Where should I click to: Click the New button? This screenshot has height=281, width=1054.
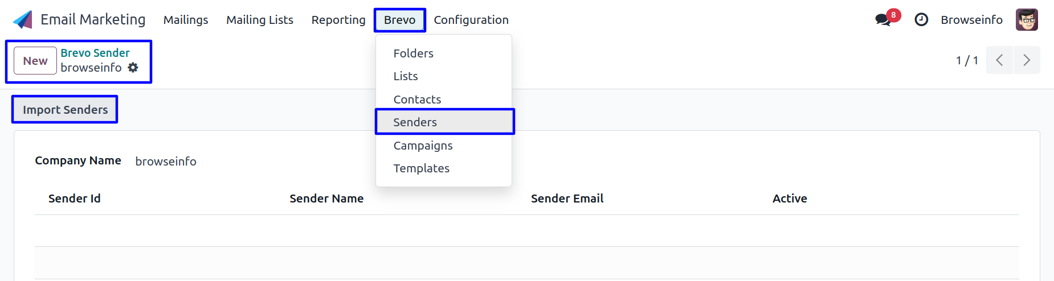[35, 61]
